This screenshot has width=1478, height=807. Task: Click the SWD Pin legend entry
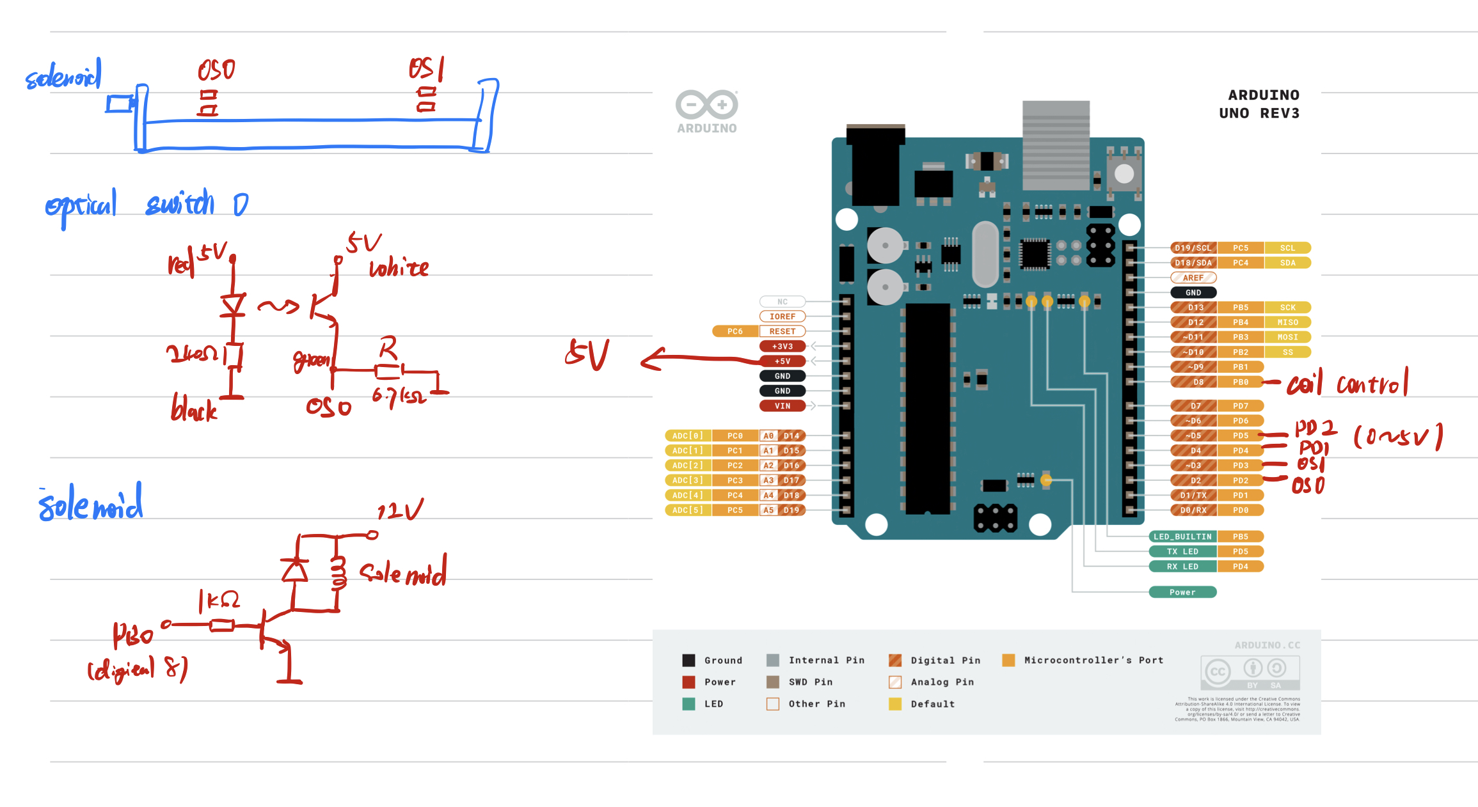click(x=800, y=682)
